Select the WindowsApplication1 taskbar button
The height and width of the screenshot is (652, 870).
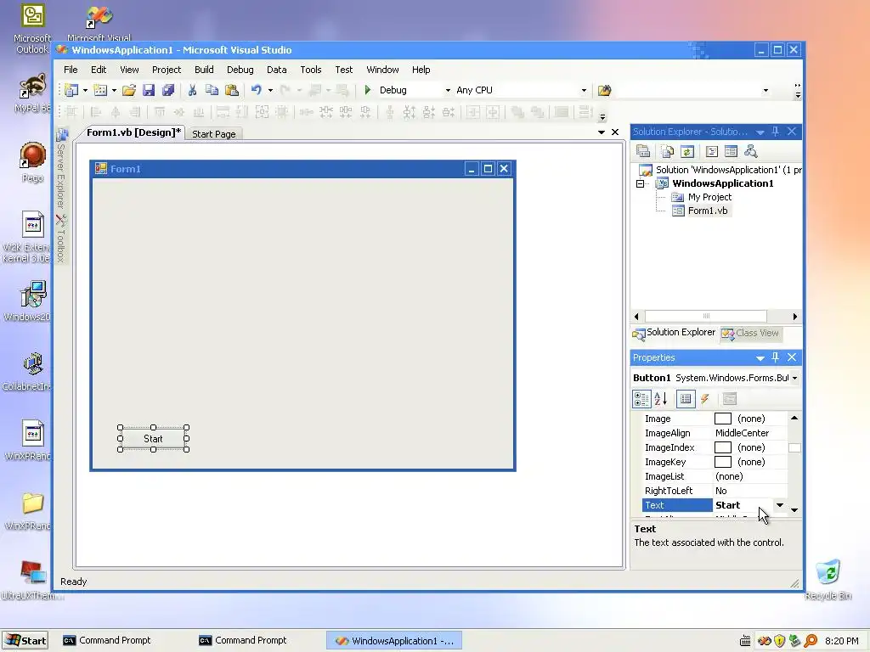point(394,640)
